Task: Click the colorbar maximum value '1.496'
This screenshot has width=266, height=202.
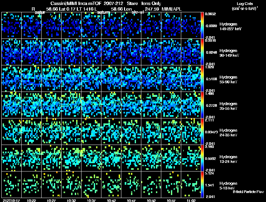Action: tap(209, 94)
